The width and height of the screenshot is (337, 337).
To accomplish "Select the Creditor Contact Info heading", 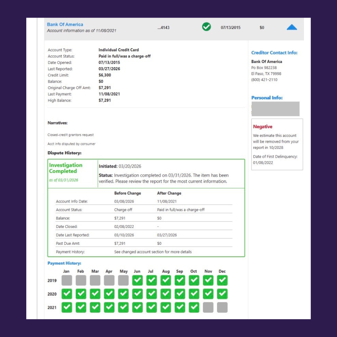I will tap(274, 53).
